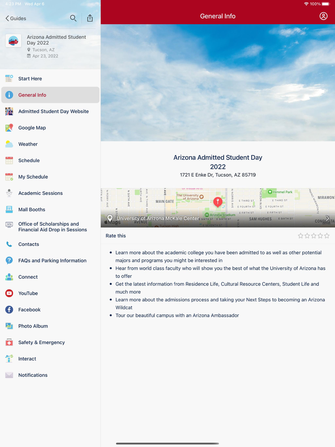Open the Schedule menu label
The width and height of the screenshot is (335, 447).
(x=29, y=161)
